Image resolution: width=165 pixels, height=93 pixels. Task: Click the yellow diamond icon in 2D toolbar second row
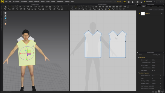pos(110,9)
